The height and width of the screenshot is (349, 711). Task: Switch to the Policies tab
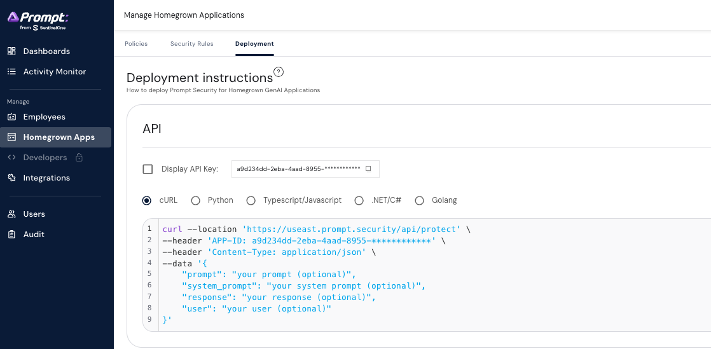tap(136, 44)
